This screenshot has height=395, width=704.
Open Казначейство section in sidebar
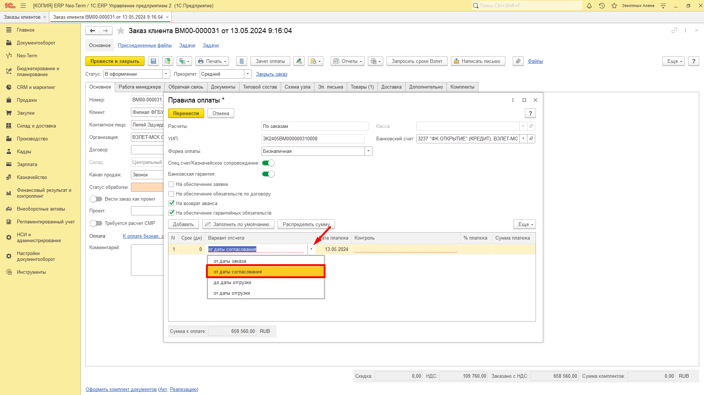click(32, 177)
